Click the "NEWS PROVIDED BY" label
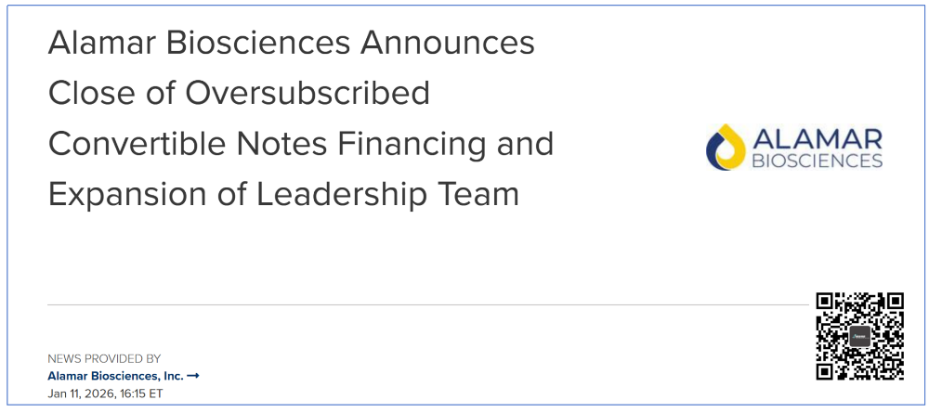929x413 pixels. [x=104, y=358]
